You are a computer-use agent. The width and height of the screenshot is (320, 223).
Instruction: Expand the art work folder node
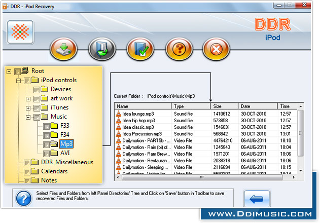click(28, 99)
